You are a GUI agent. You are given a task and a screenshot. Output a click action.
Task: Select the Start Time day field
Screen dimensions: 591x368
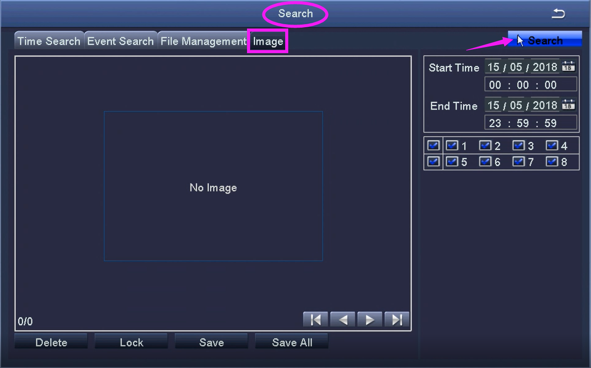(494, 67)
